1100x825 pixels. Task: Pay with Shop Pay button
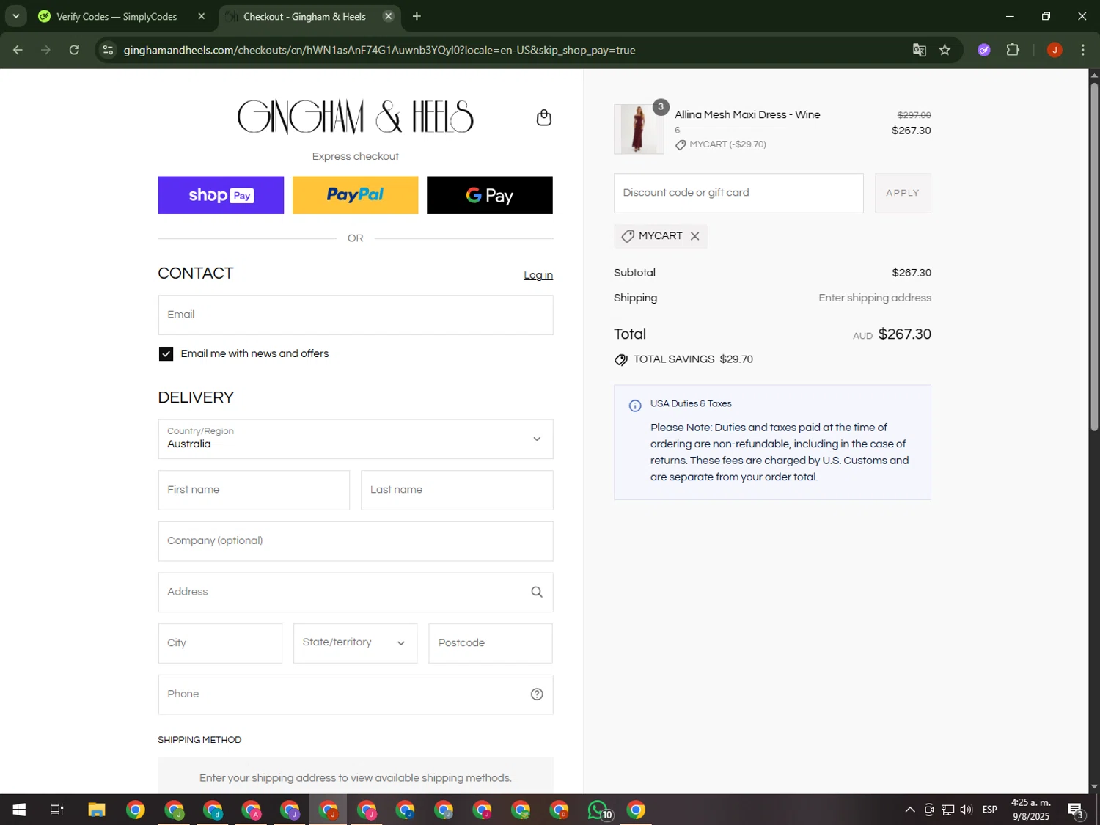pos(221,195)
